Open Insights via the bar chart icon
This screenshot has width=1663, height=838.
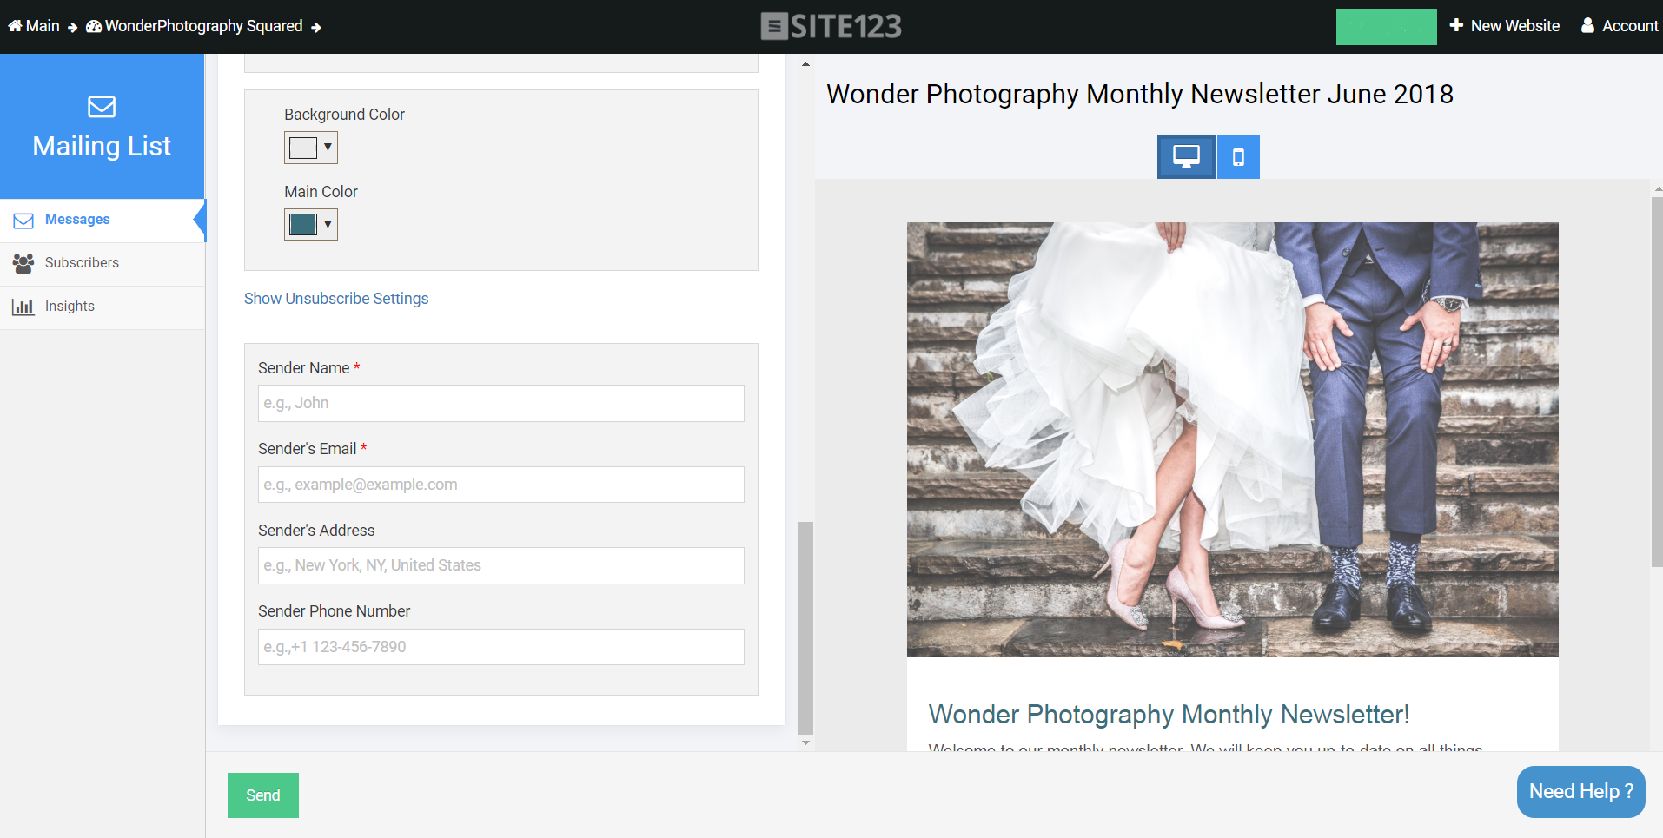tap(23, 306)
